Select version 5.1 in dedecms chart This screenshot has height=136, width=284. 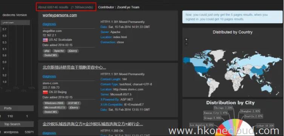pyautogui.click(x=5, y=49)
